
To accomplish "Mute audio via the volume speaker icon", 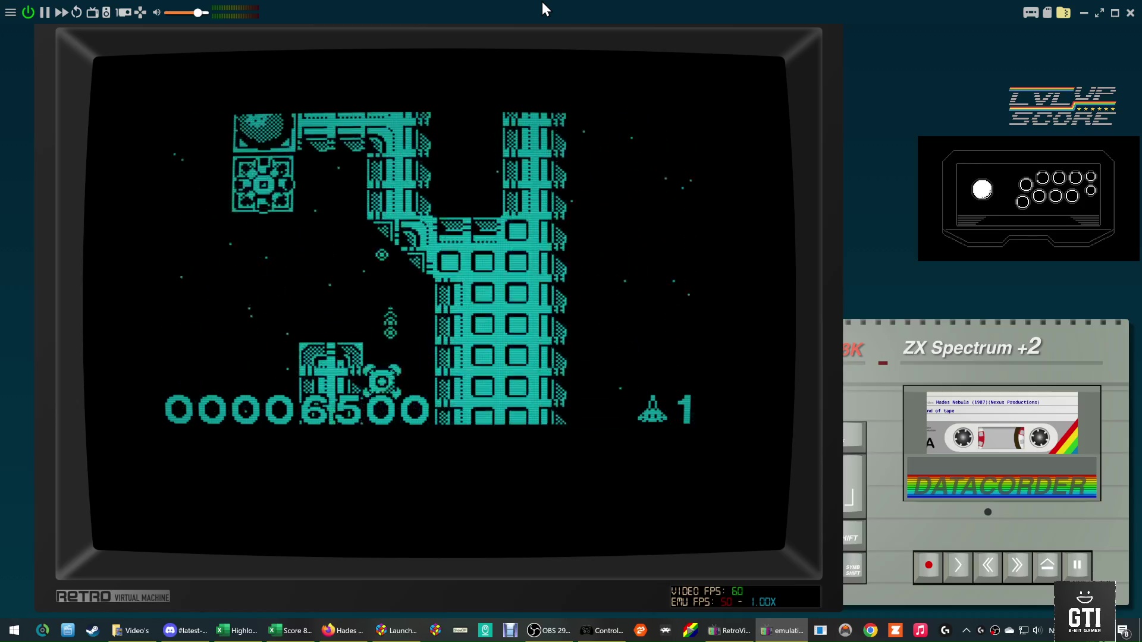I will (x=156, y=12).
